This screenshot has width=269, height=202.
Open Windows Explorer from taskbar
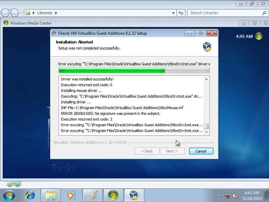(x=51, y=196)
